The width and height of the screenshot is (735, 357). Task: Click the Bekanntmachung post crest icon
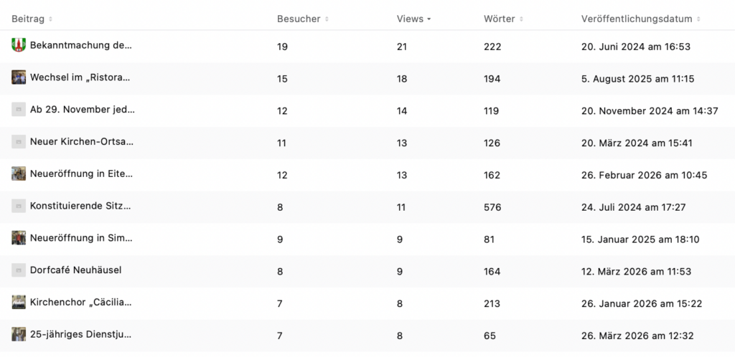pos(19,45)
